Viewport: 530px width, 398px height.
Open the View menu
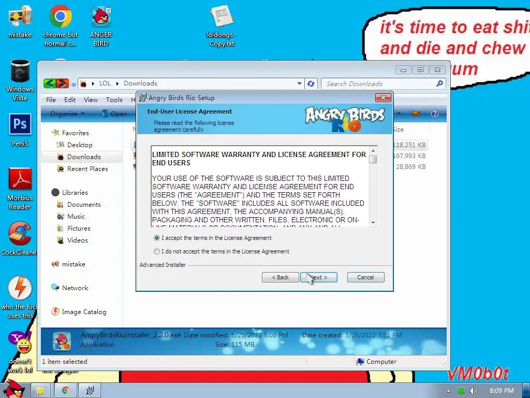pos(91,99)
